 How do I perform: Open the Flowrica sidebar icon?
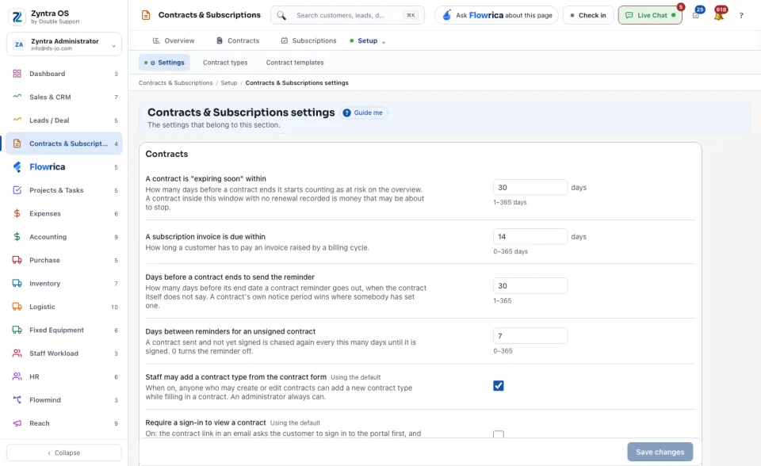(x=17, y=167)
